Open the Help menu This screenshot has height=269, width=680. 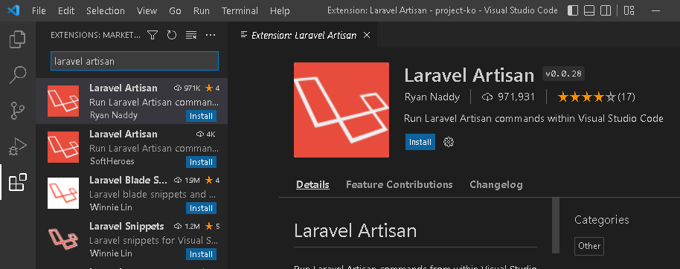[x=280, y=11]
